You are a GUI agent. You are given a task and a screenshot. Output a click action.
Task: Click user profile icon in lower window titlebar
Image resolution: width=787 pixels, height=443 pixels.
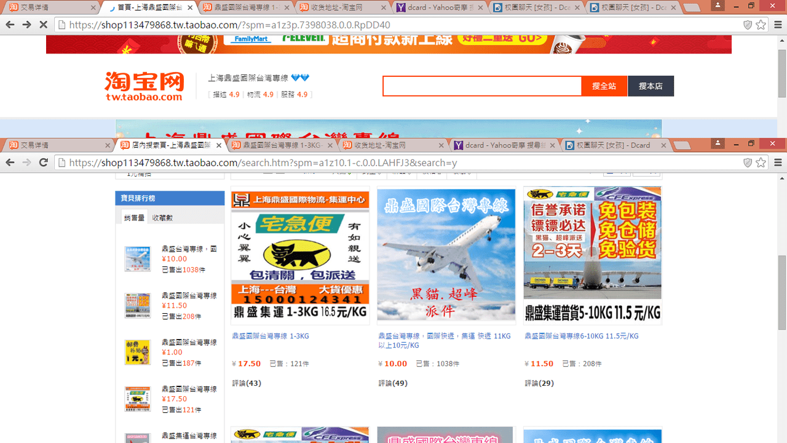coord(718,143)
